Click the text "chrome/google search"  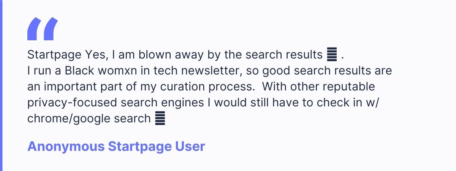click(89, 119)
